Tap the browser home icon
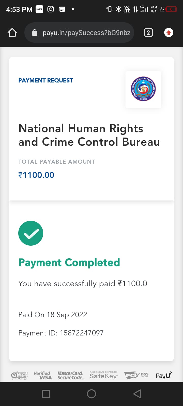183x406 pixels. point(12,33)
